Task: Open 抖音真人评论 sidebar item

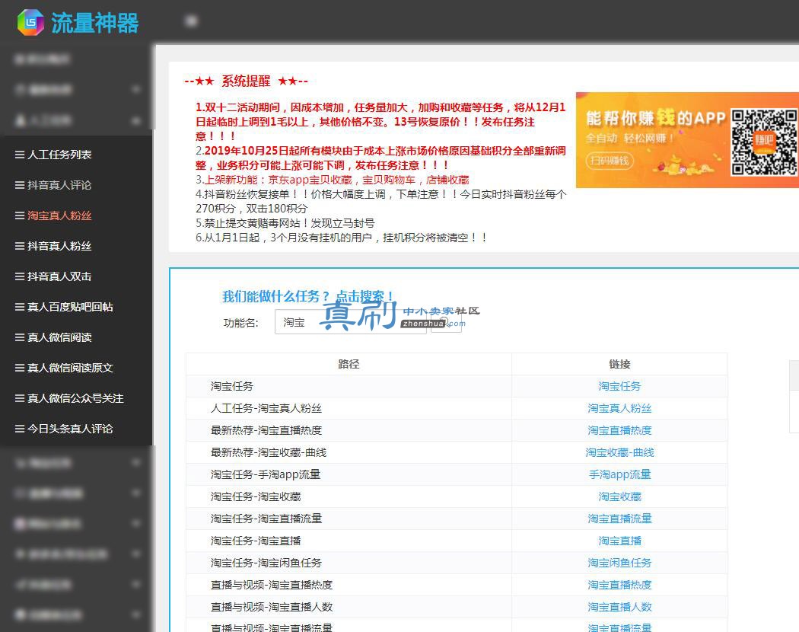Action: pos(59,185)
